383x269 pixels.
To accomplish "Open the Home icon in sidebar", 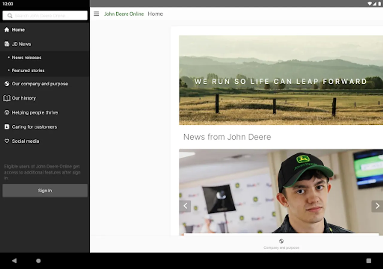I will pyautogui.click(x=7, y=30).
